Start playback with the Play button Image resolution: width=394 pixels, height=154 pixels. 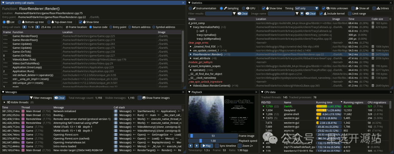click(206, 146)
